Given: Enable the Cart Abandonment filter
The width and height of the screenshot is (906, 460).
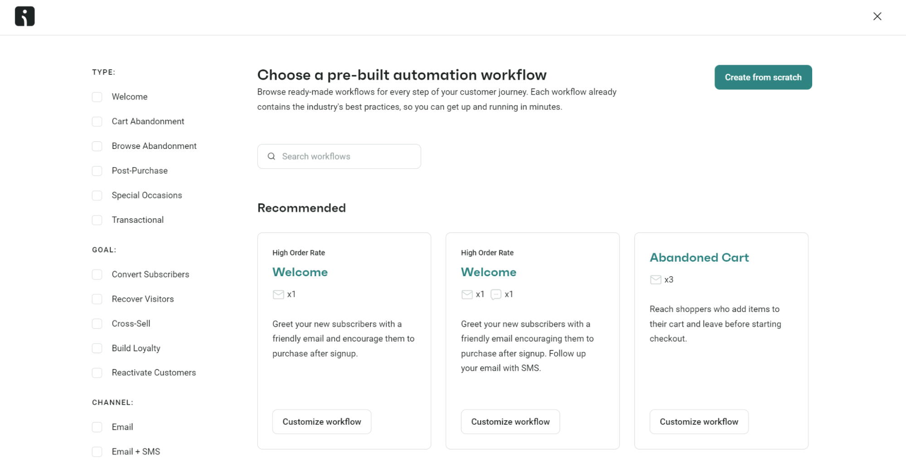Looking at the screenshot, I should (x=97, y=121).
